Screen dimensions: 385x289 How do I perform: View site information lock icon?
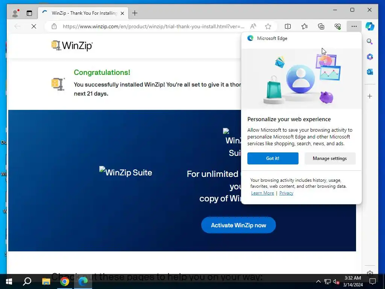tap(54, 26)
